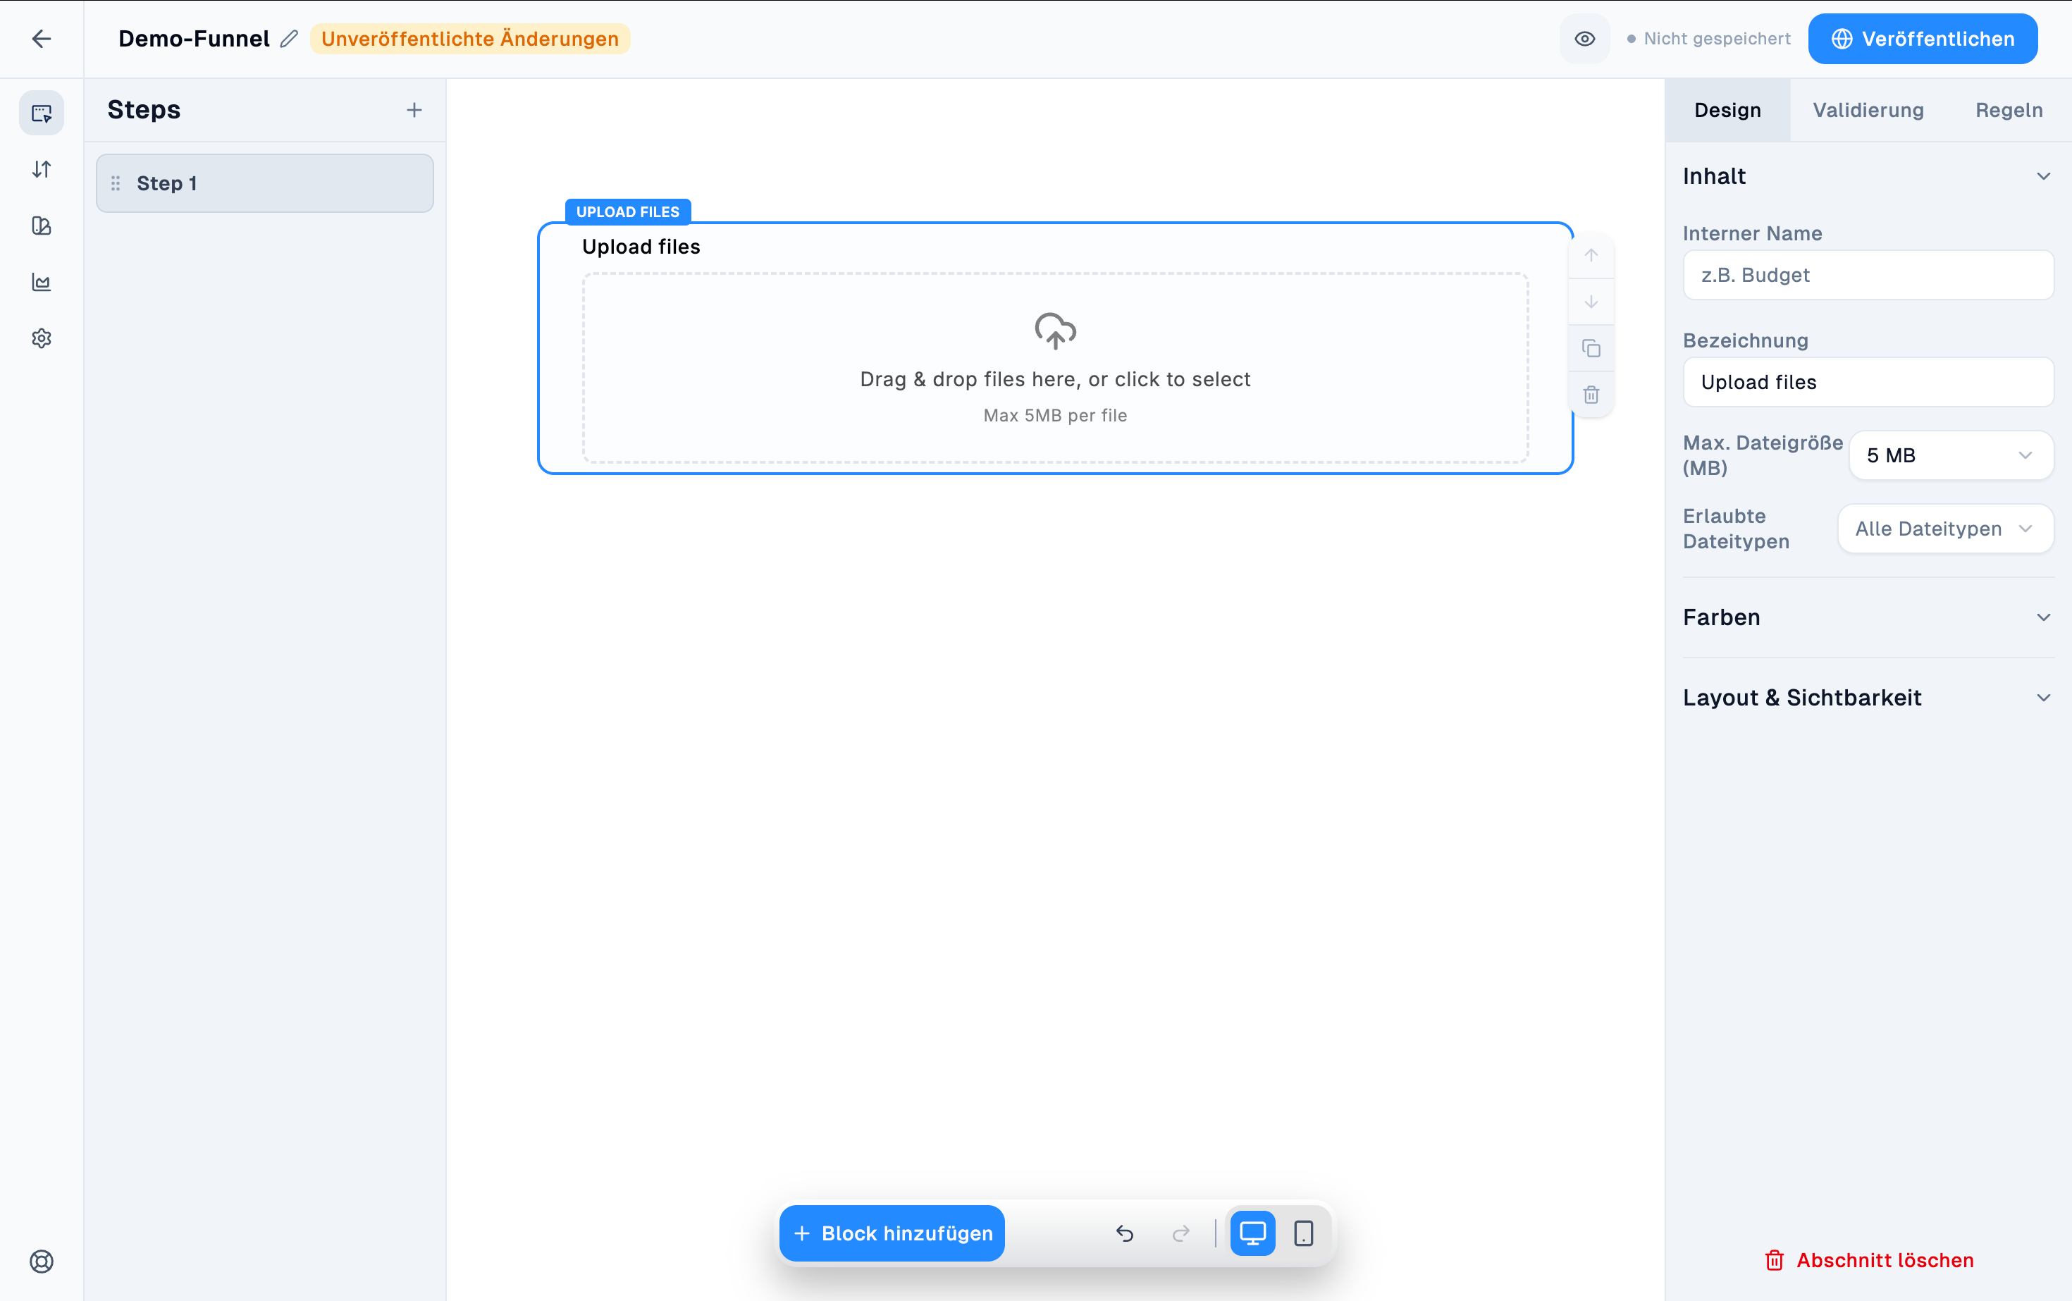Click the Unveröffentlichte Änderungen badge
Screen dimensions: 2072x1301
click(x=470, y=39)
